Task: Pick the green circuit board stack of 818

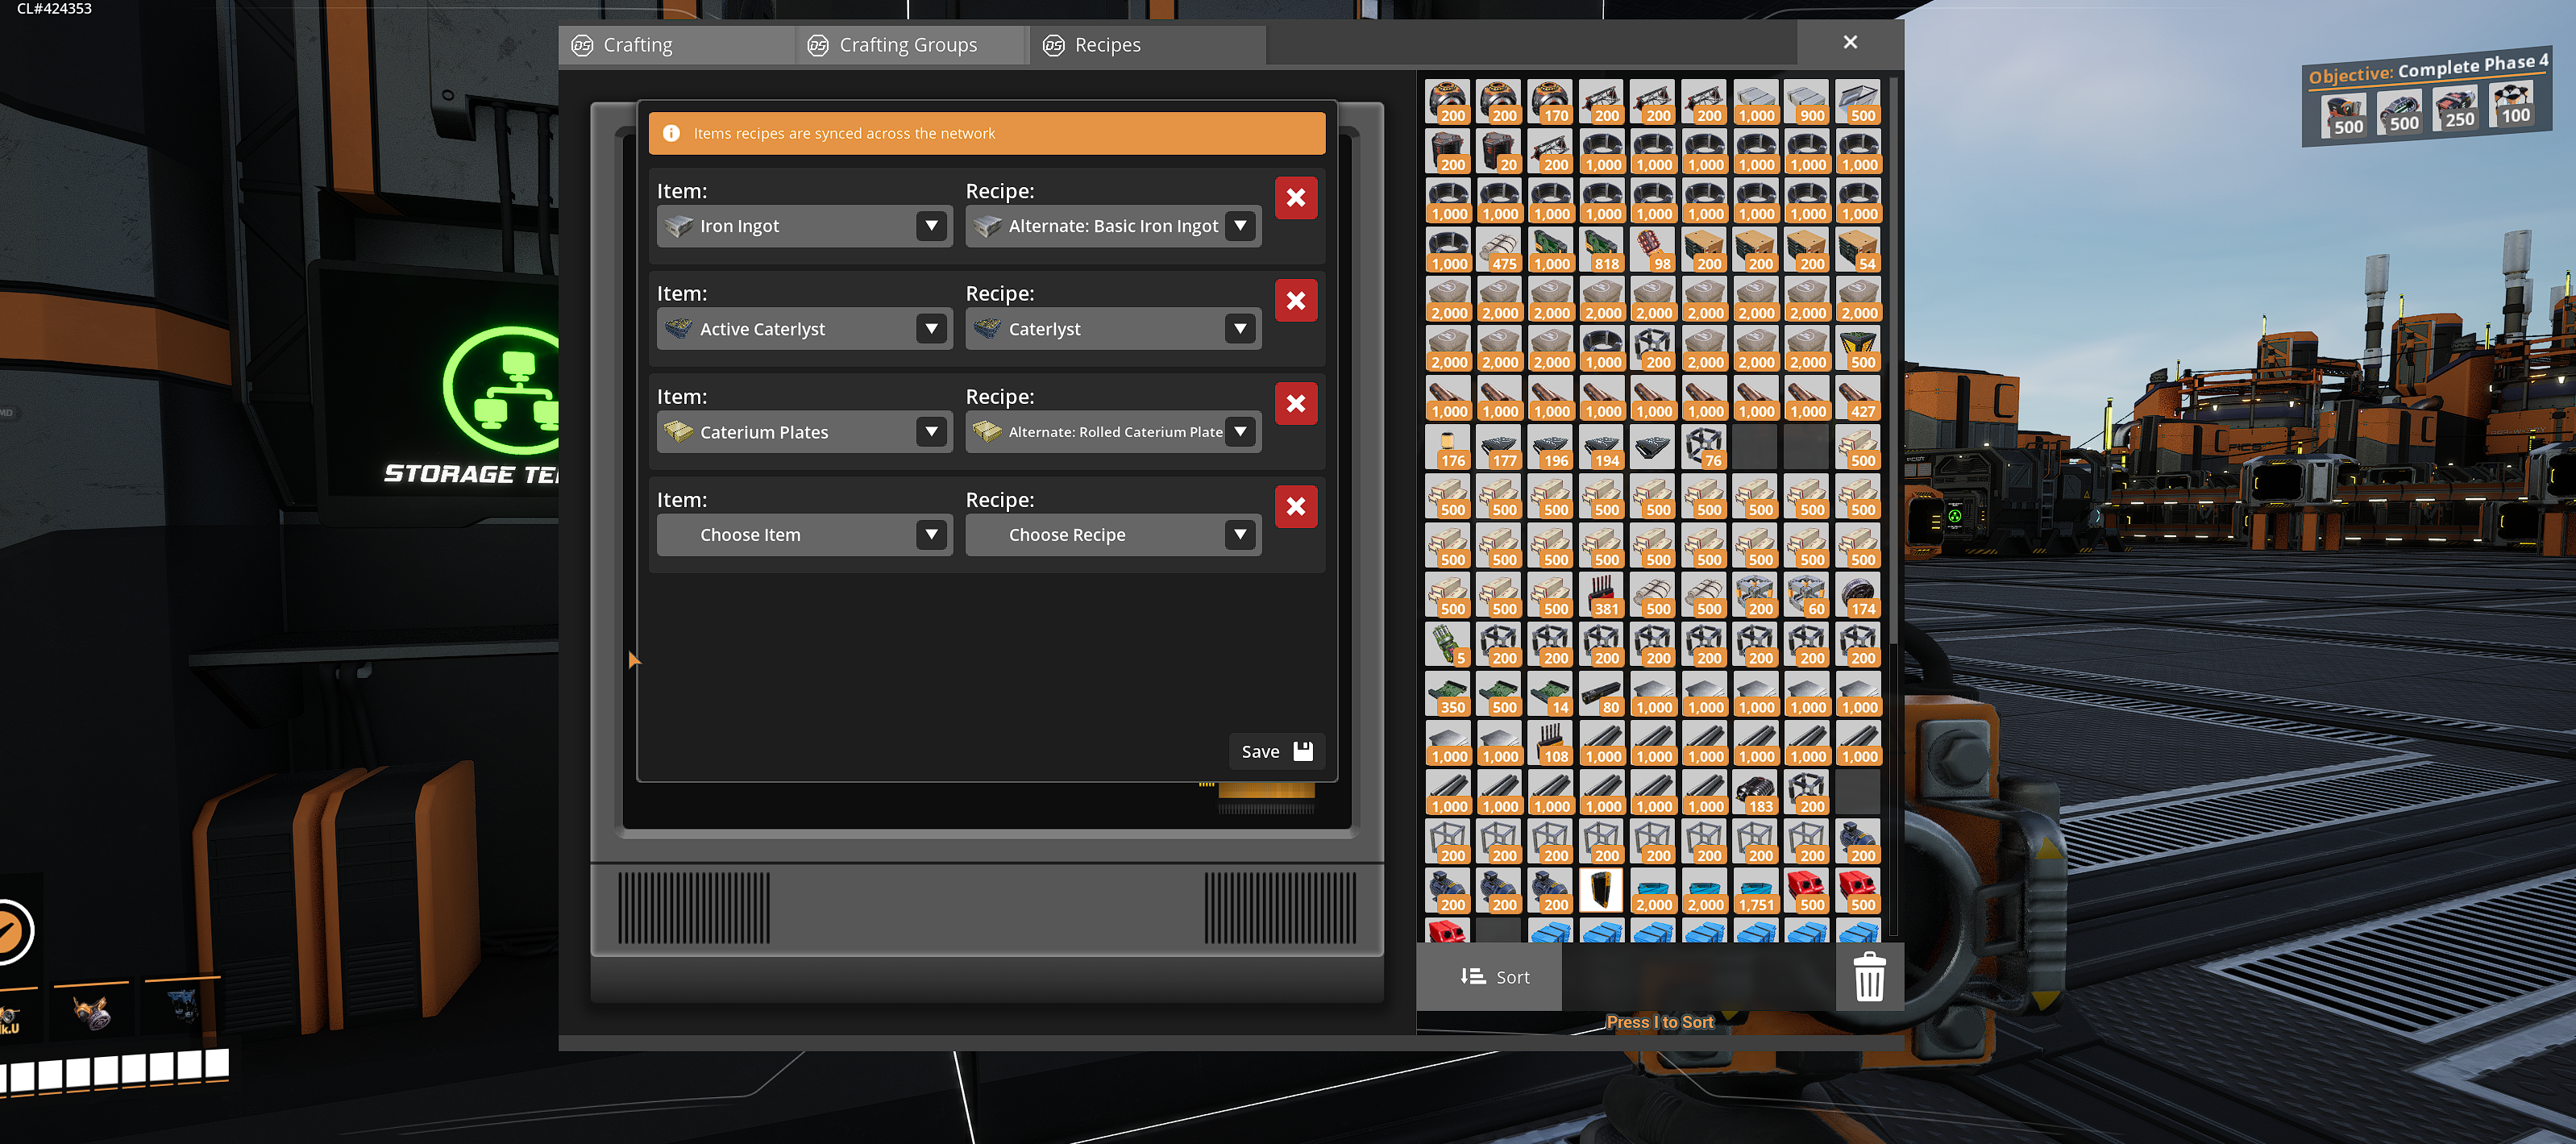Action: coord(1602,250)
